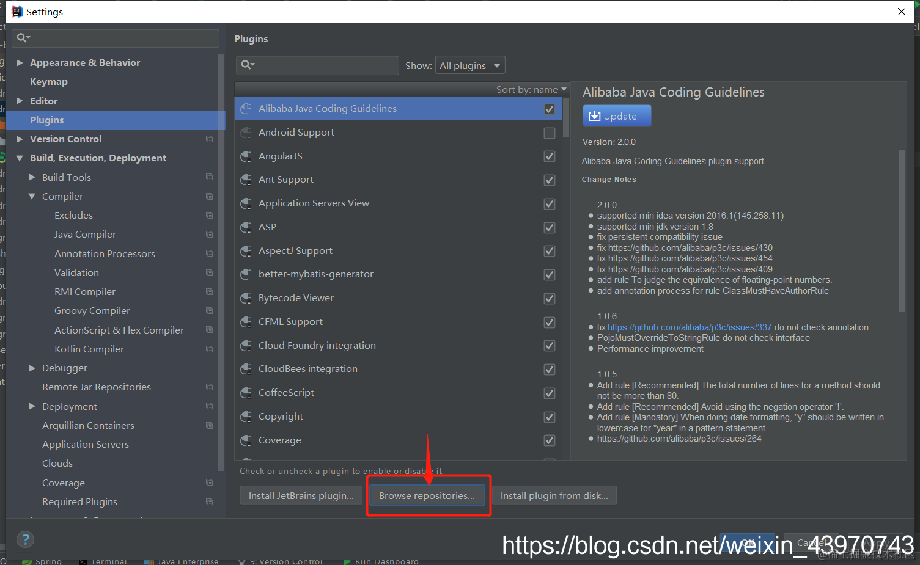The width and height of the screenshot is (920, 565).
Task: Click the Copyright plugin icon
Action: pos(246,417)
